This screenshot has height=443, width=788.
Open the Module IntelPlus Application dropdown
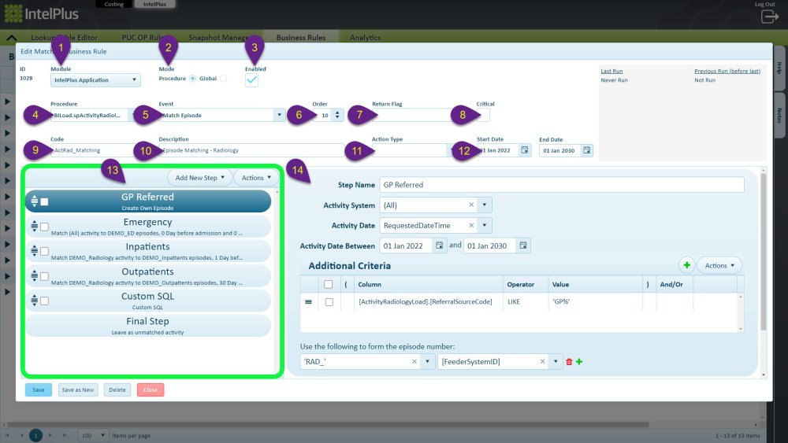pyautogui.click(x=95, y=79)
